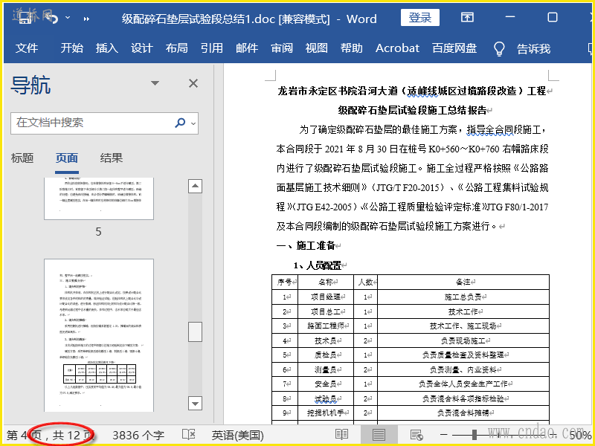Click the zoom slider handle

click(x=475, y=435)
